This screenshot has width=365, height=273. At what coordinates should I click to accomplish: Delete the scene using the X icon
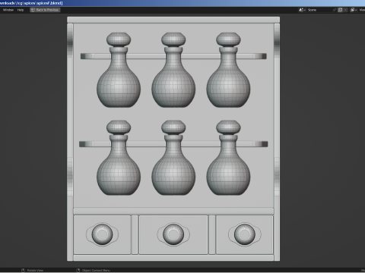coord(345,10)
